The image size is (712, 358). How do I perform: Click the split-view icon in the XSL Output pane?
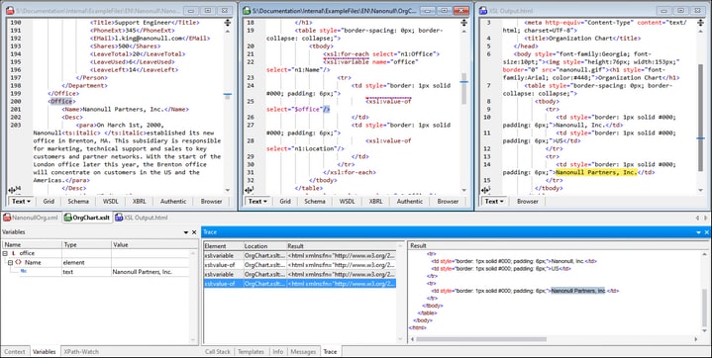[x=701, y=23]
